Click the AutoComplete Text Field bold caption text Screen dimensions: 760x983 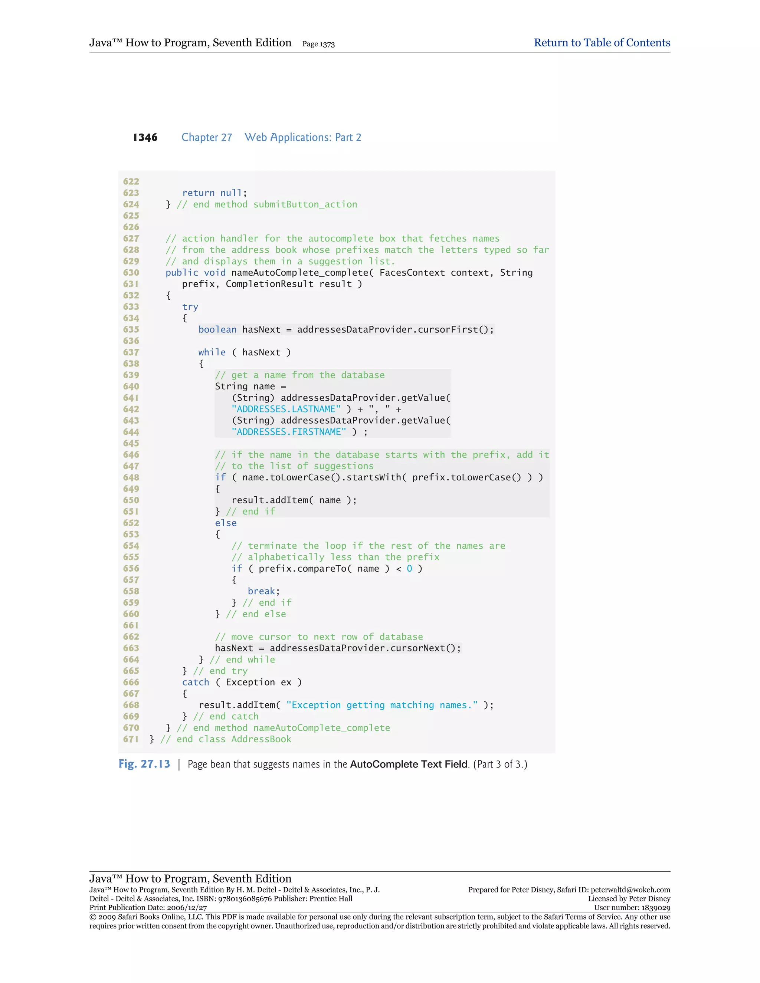(x=409, y=764)
